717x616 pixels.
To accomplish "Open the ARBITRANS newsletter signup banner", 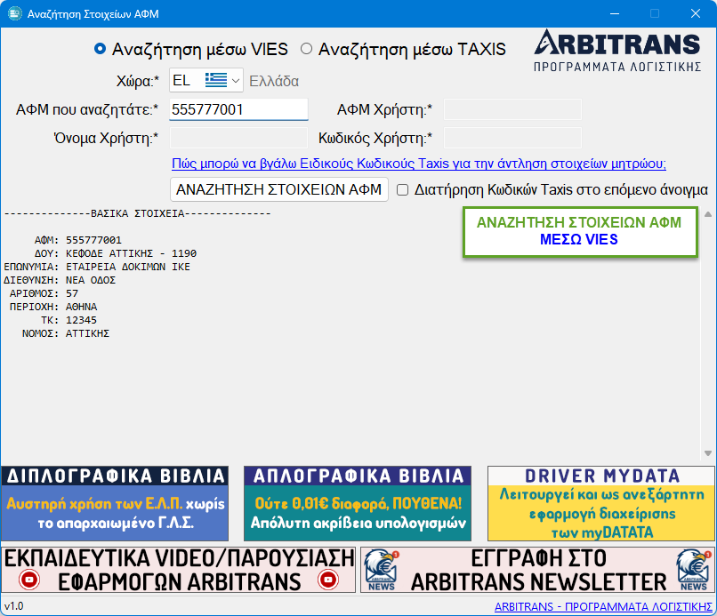I will coord(537,570).
